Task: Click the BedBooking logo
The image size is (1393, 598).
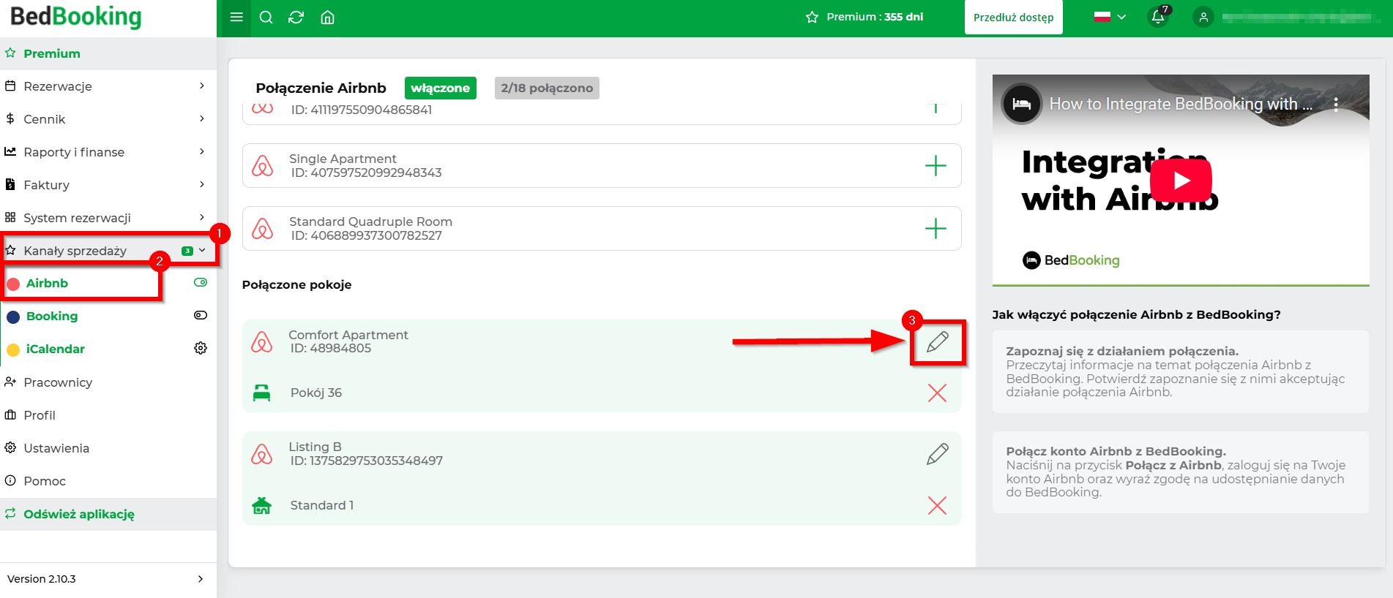Action: (x=76, y=17)
